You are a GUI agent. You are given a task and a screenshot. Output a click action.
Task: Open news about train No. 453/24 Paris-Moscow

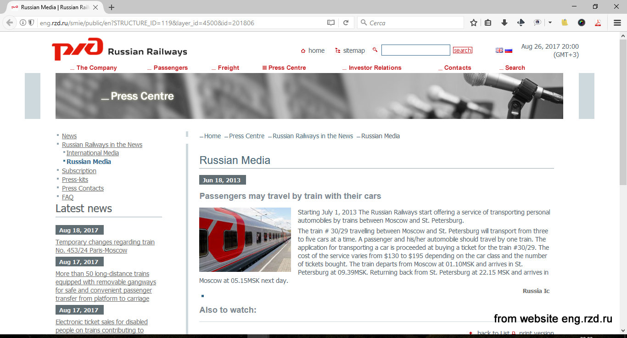pyautogui.click(x=105, y=246)
